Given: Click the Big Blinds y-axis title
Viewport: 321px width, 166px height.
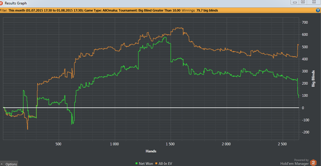Looking at the screenshot, I should click(313, 79).
